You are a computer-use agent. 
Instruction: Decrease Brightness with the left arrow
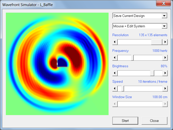tap(115, 73)
